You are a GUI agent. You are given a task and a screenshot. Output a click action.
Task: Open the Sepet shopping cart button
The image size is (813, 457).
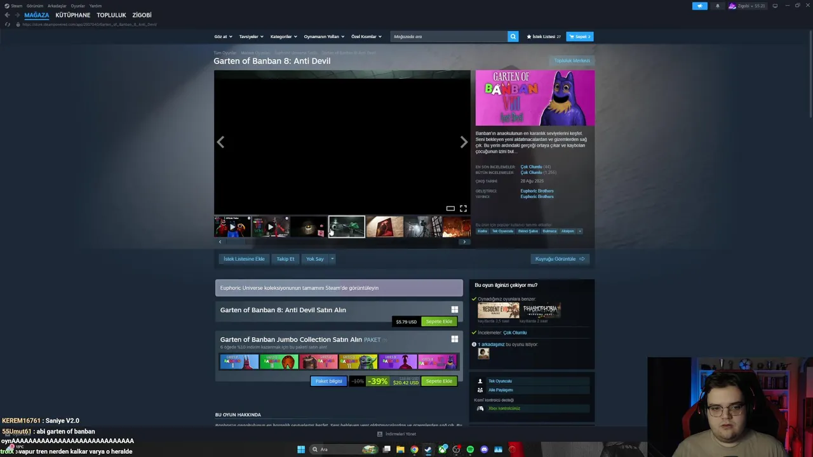[579, 36]
